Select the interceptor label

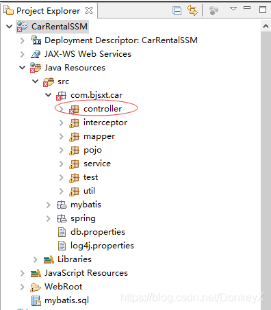[105, 122]
